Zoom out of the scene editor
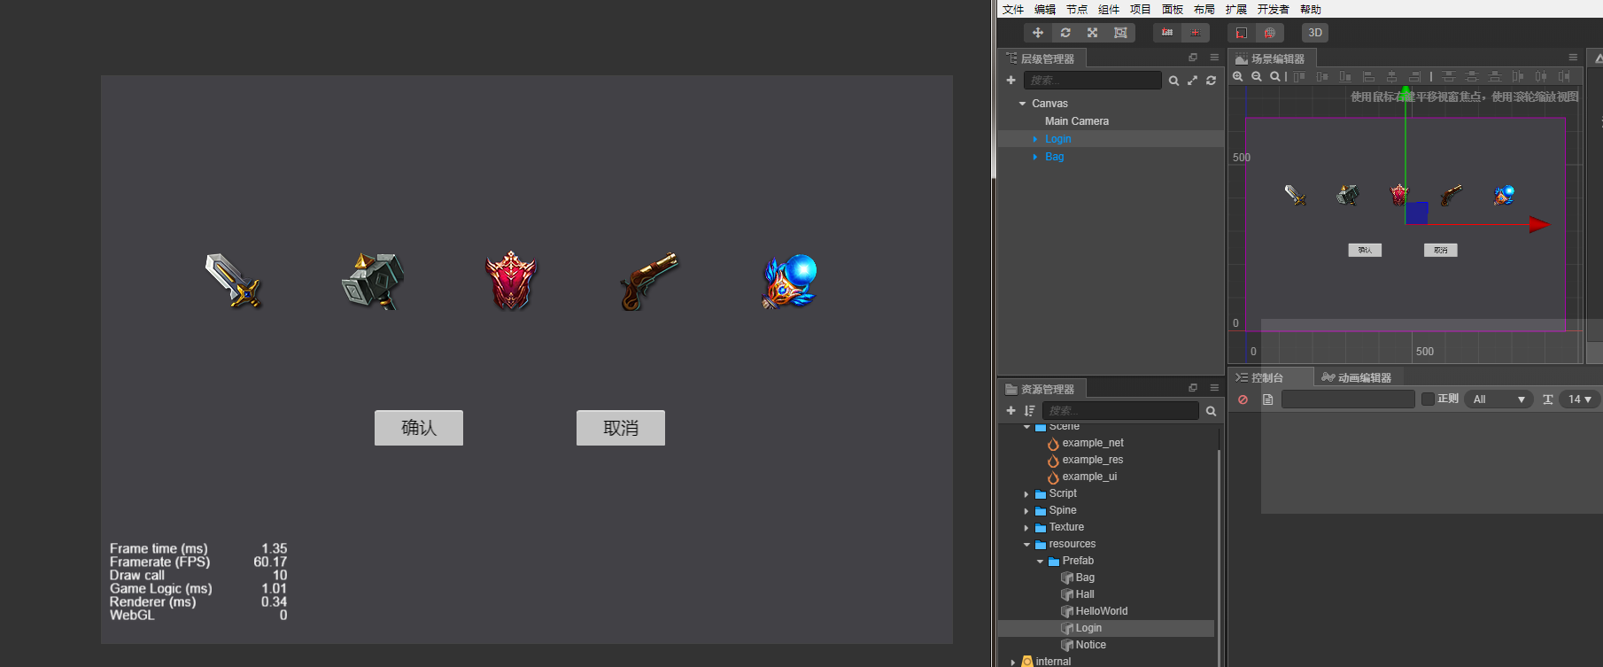 [1257, 77]
